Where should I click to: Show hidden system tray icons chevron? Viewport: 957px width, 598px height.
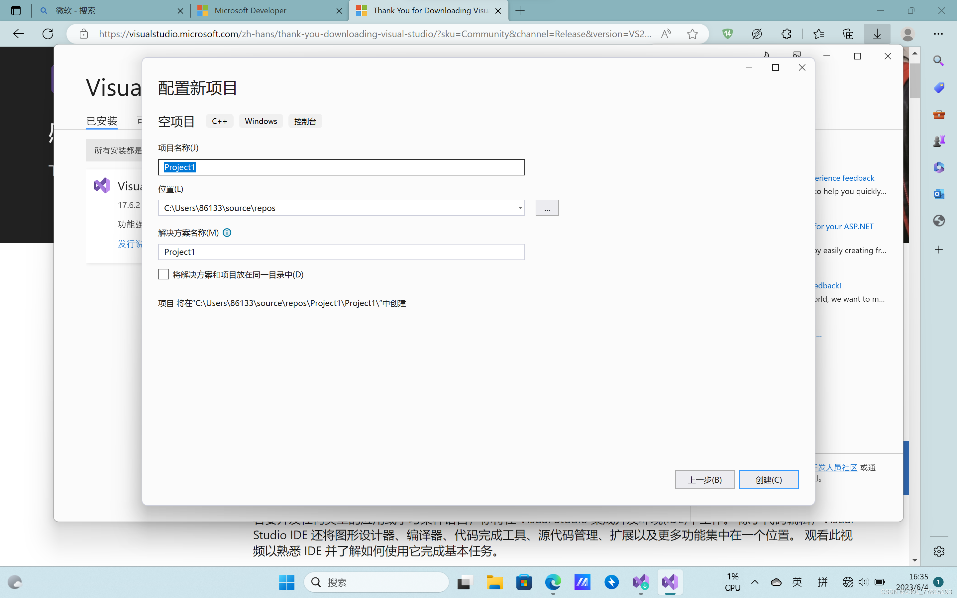tap(755, 582)
